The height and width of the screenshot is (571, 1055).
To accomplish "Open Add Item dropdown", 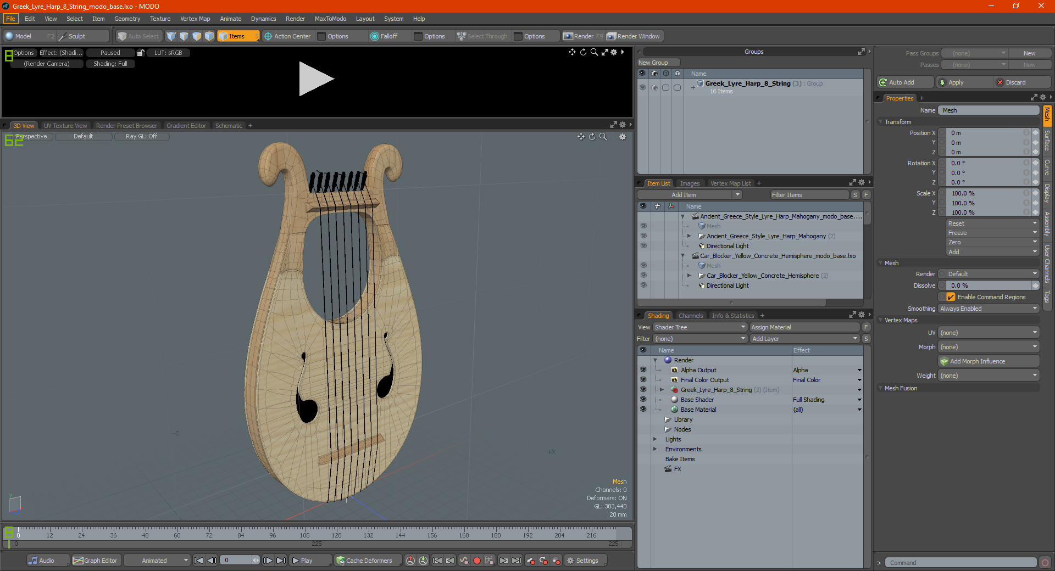I will (690, 195).
